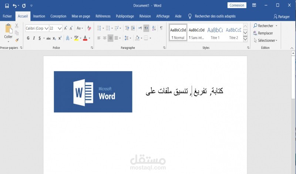Clear all formatting with the eraser icon

[x=89, y=28]
